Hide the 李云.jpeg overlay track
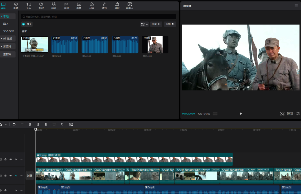 [x=11, y=159]
